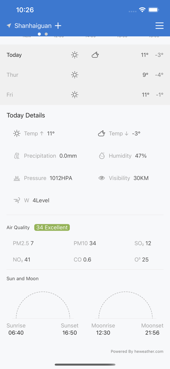The image size is (170, 369).
Task: Tap the sun icon in Thur row
Action: click(x=75, y=75)
